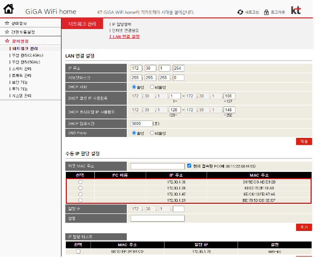
Task: Click star icon beside 상태정보
Action: pos(7,23)
